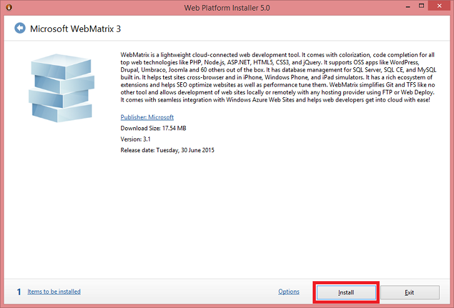
Task: Open the Options link
Action: point(289,292)
